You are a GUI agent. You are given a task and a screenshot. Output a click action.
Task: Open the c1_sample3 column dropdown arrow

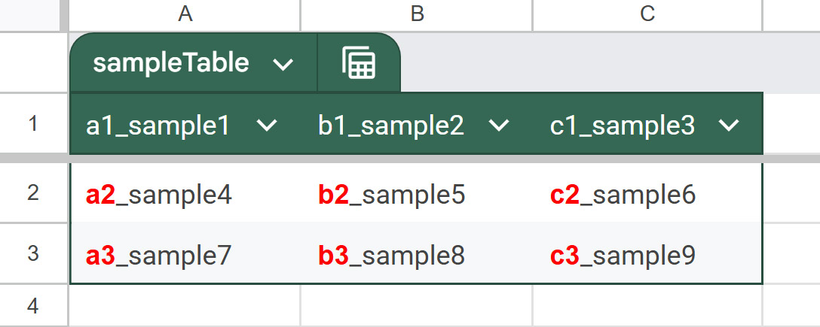pos(729,126)
